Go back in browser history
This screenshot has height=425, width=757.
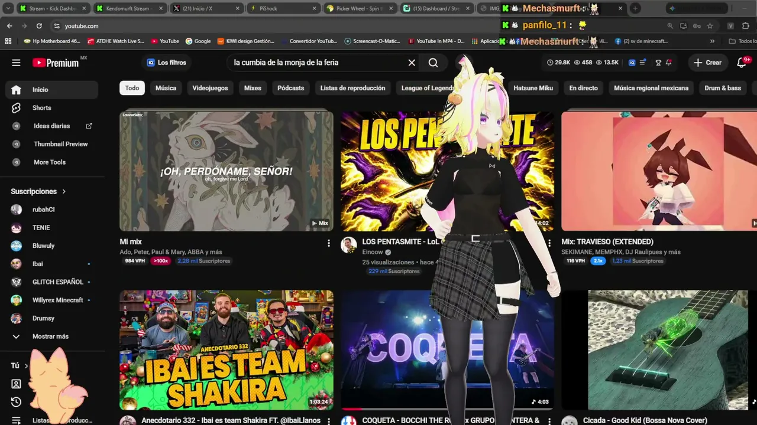(x=9, y=26)
